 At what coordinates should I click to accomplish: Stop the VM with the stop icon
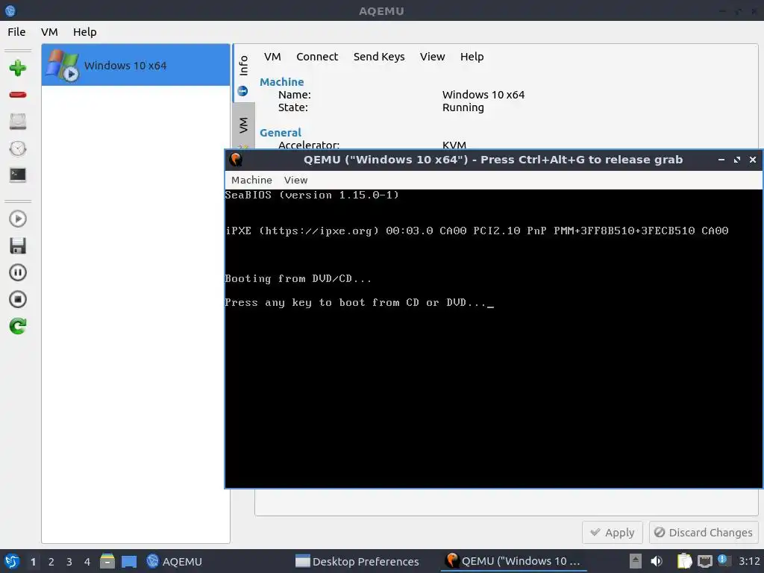(x=18, y=299)
